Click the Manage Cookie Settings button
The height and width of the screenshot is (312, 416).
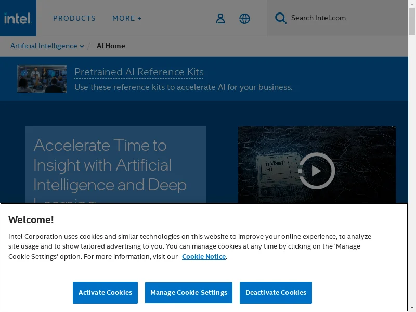tap(189, 293)
